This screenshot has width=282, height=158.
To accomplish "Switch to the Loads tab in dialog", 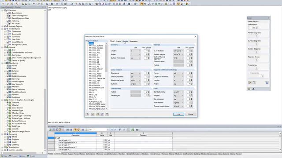I will tap(119, 41).
